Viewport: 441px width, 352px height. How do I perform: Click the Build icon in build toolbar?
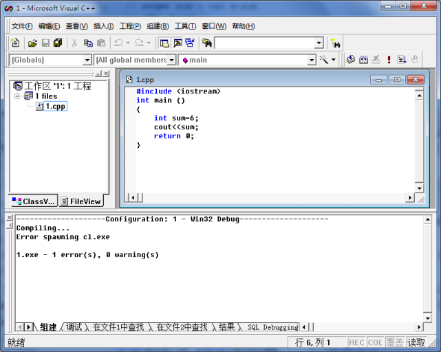363,60
